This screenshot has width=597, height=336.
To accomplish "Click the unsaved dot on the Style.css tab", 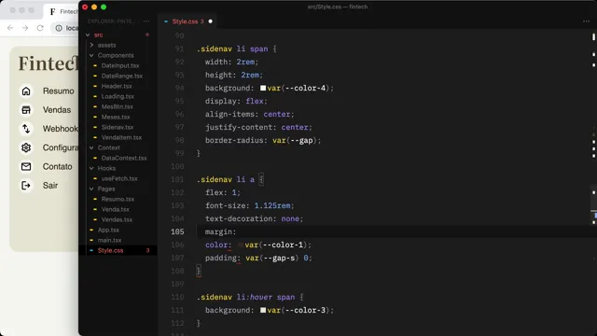I will tap(210, 21).
